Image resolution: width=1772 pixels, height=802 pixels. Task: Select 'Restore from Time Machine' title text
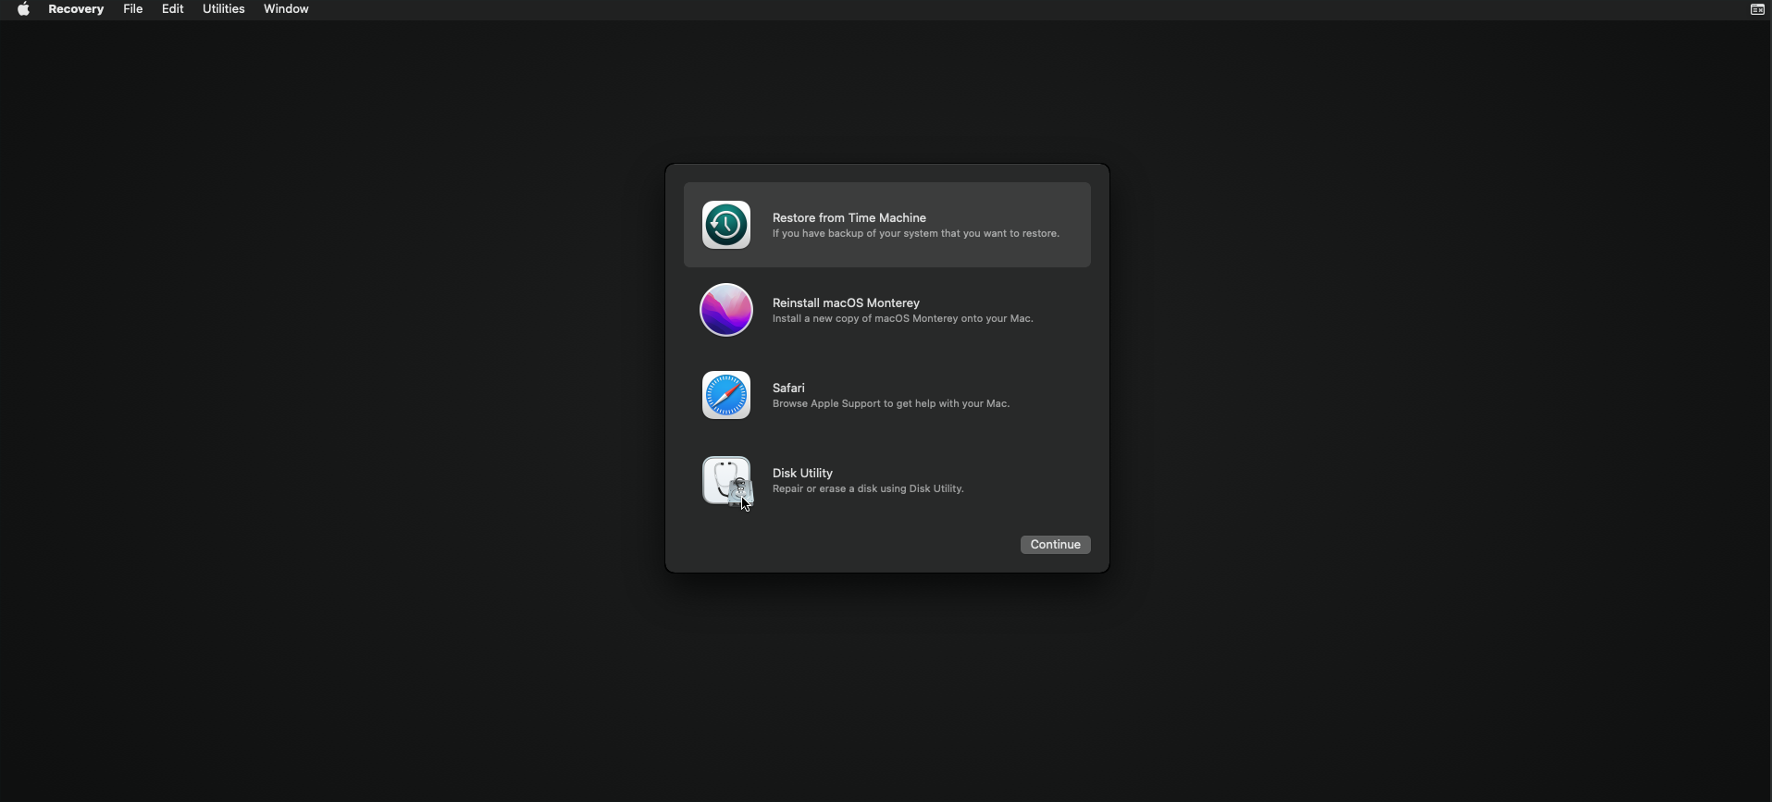tap(849, 218)
